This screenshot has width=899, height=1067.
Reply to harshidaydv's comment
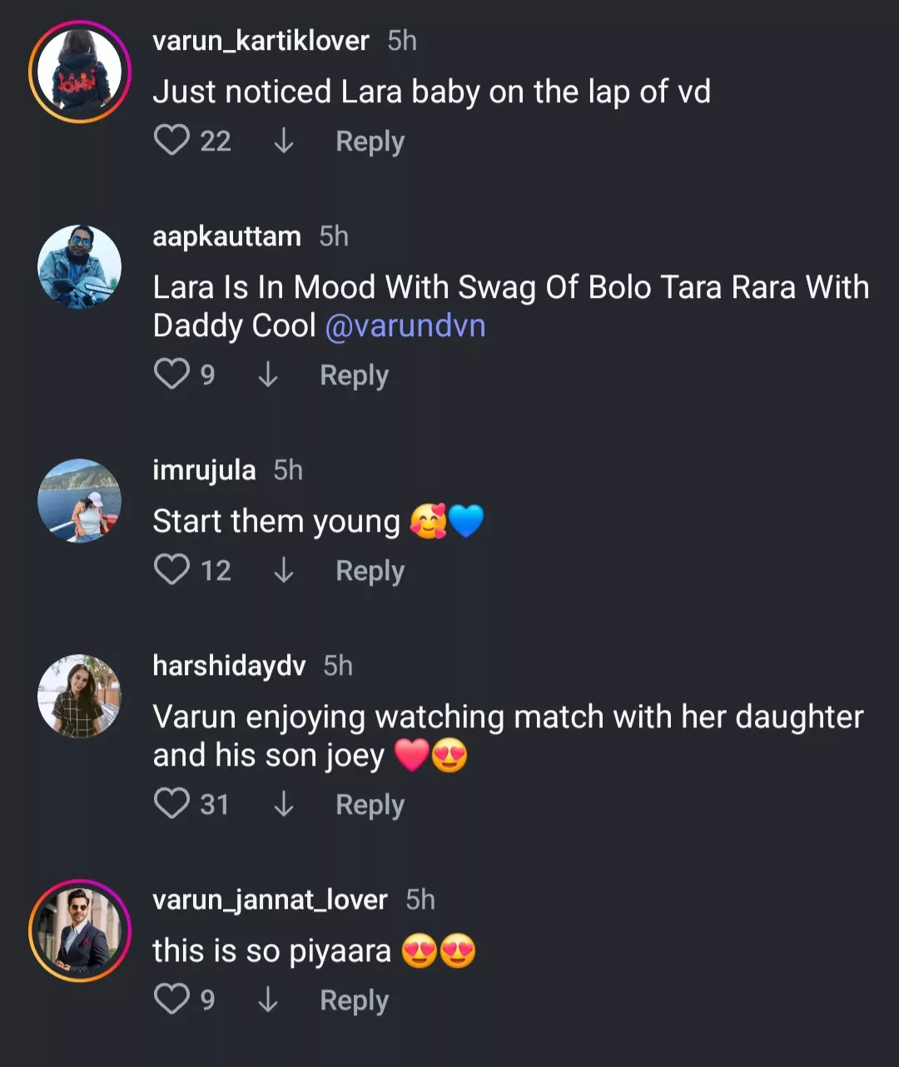point(370,805)
